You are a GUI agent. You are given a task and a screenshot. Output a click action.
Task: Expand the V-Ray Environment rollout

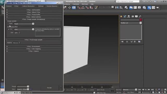tap(33, 46)
